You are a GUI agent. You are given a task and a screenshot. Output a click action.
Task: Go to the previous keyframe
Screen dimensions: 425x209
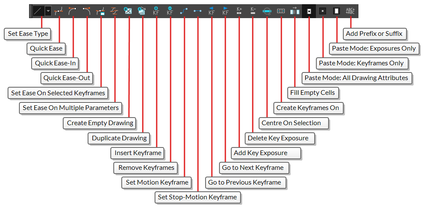pyautogui.click(x=211, y=11)
